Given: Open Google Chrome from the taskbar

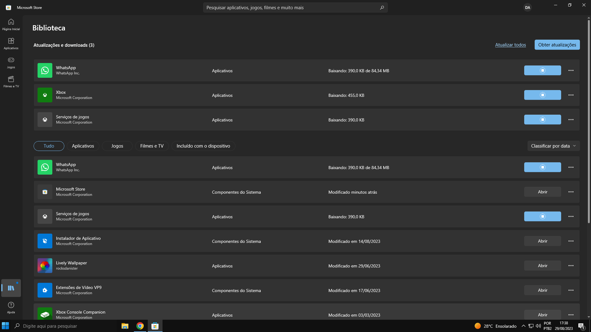Looking at the screenshot, I should tap(140, 326).
